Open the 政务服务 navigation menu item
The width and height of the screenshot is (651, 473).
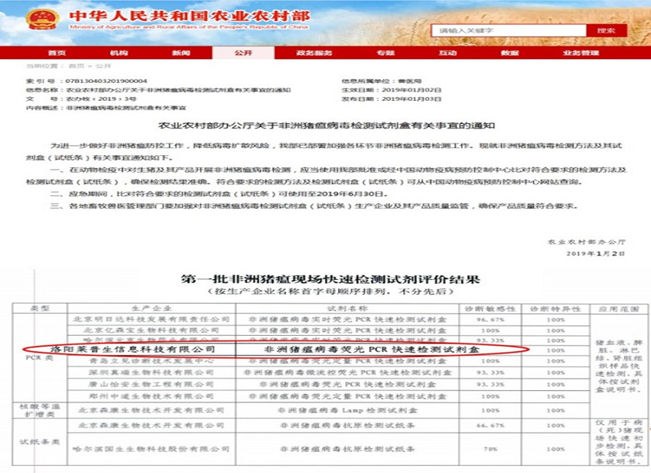315,53
